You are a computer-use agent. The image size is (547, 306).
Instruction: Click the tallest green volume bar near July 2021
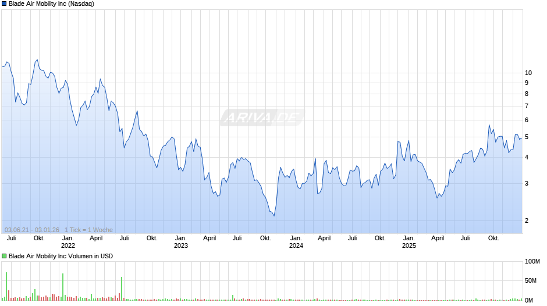click(x=6, y=286)
